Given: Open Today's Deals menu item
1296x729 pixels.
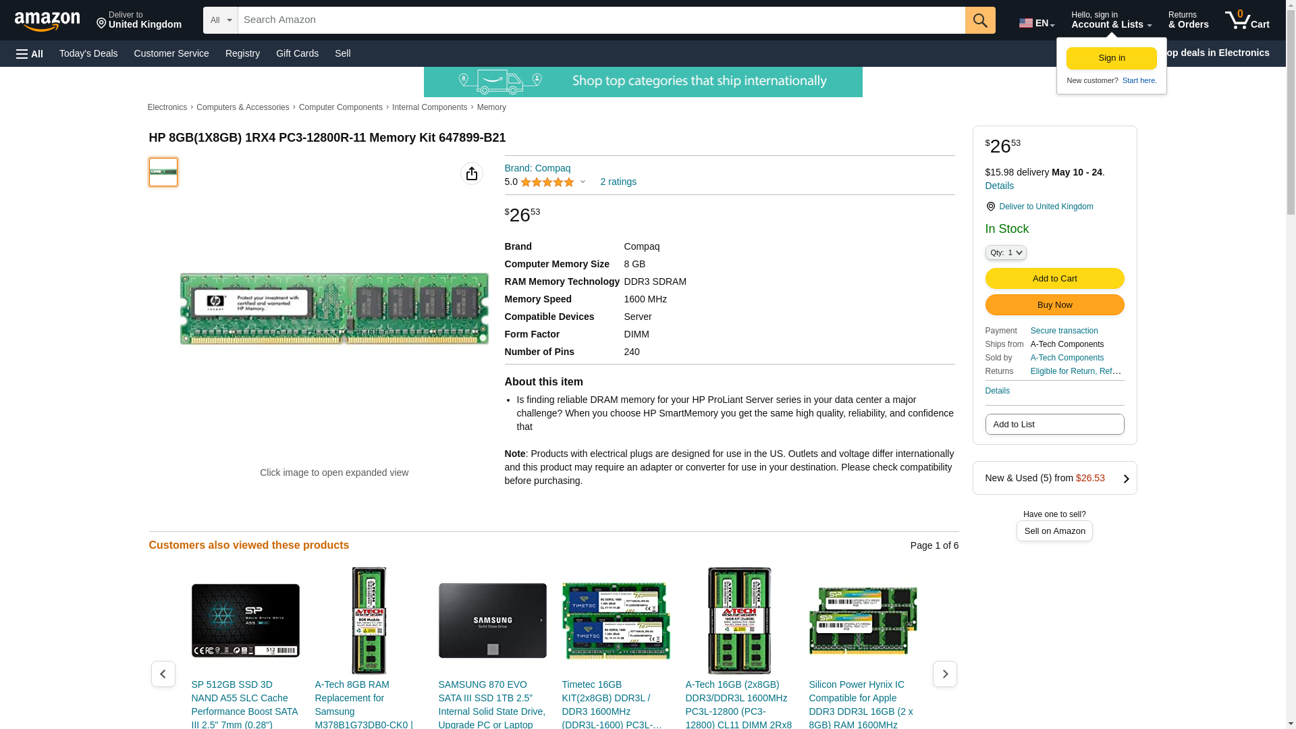Looking at the screenshot, I should click(x=88, y=53).
